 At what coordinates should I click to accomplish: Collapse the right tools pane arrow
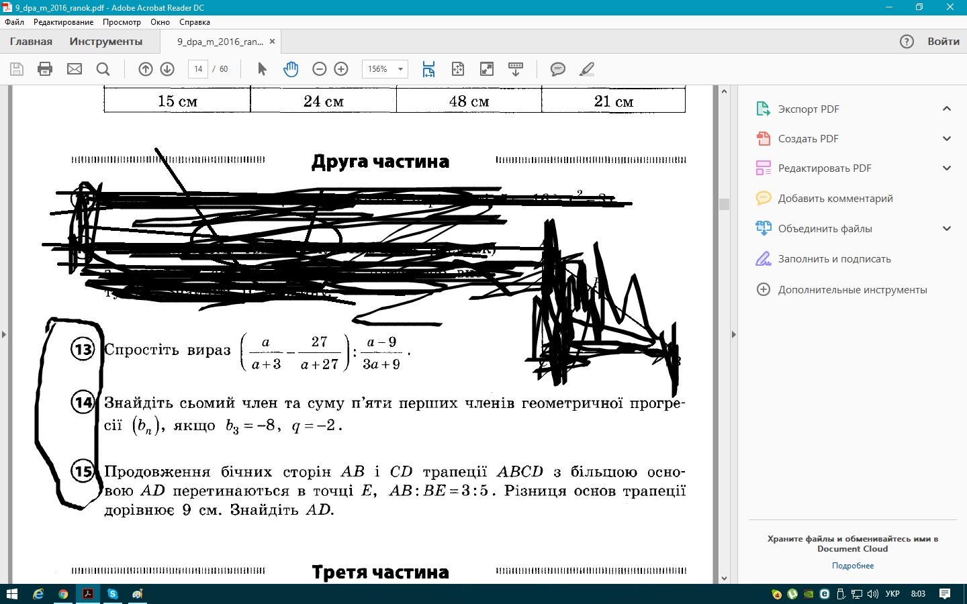[x=733, y=334]
